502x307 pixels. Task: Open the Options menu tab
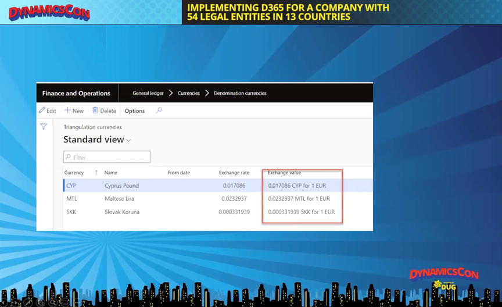coord(135,111)
